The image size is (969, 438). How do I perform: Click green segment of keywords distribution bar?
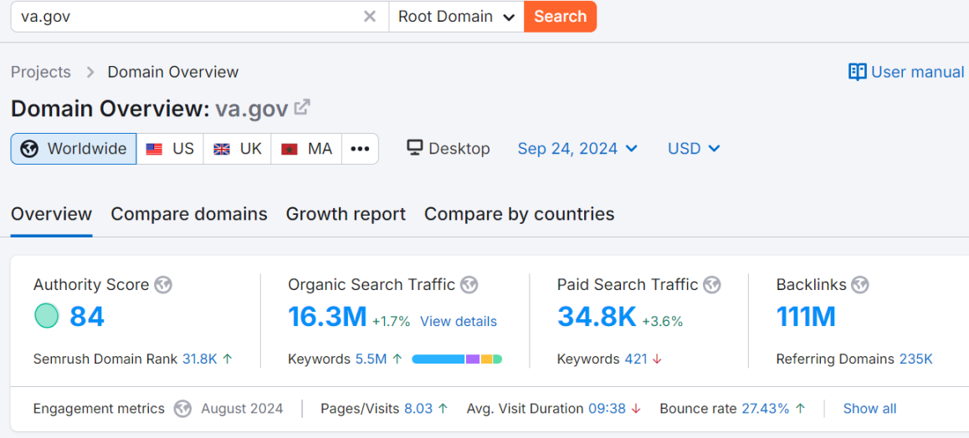(x=498, y=359)
